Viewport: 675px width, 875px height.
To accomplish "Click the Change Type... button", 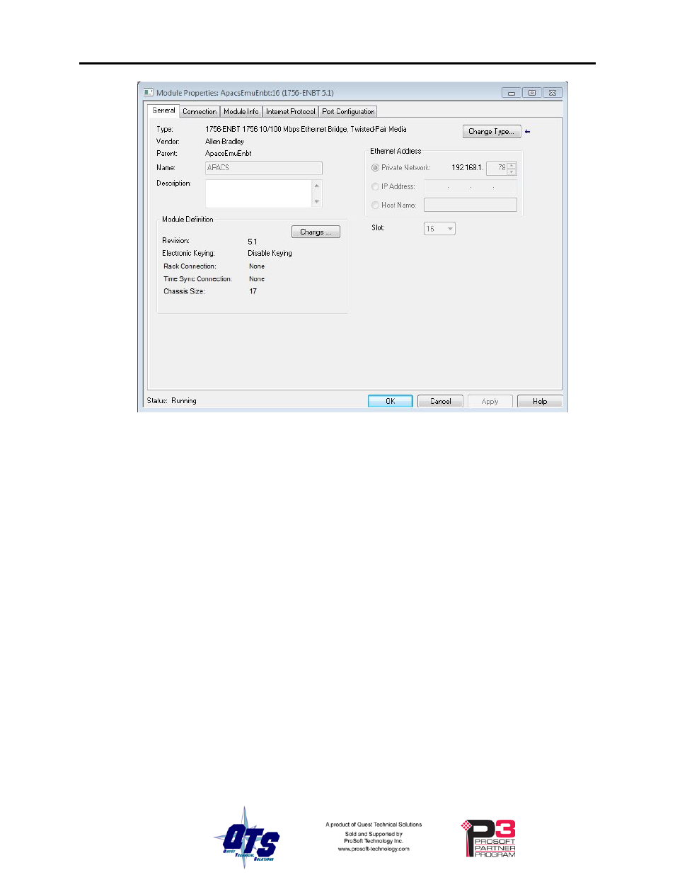I will point(492,132).
